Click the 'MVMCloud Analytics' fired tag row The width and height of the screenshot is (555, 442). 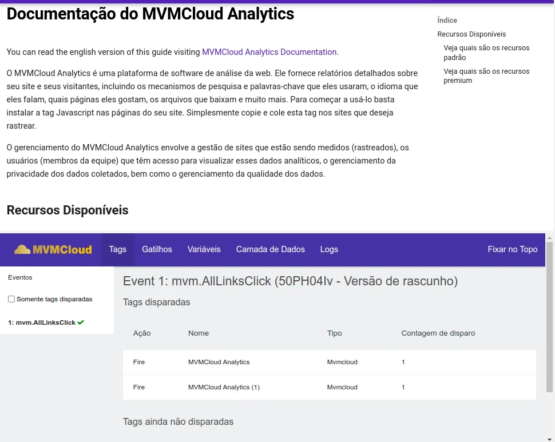point(219,362)
